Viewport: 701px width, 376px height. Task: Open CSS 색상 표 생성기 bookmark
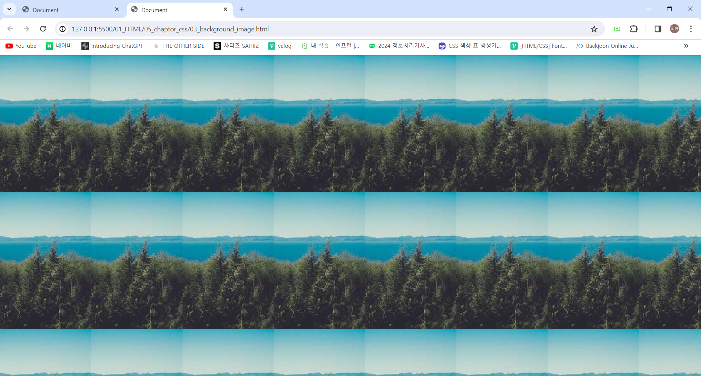point(470,46)
